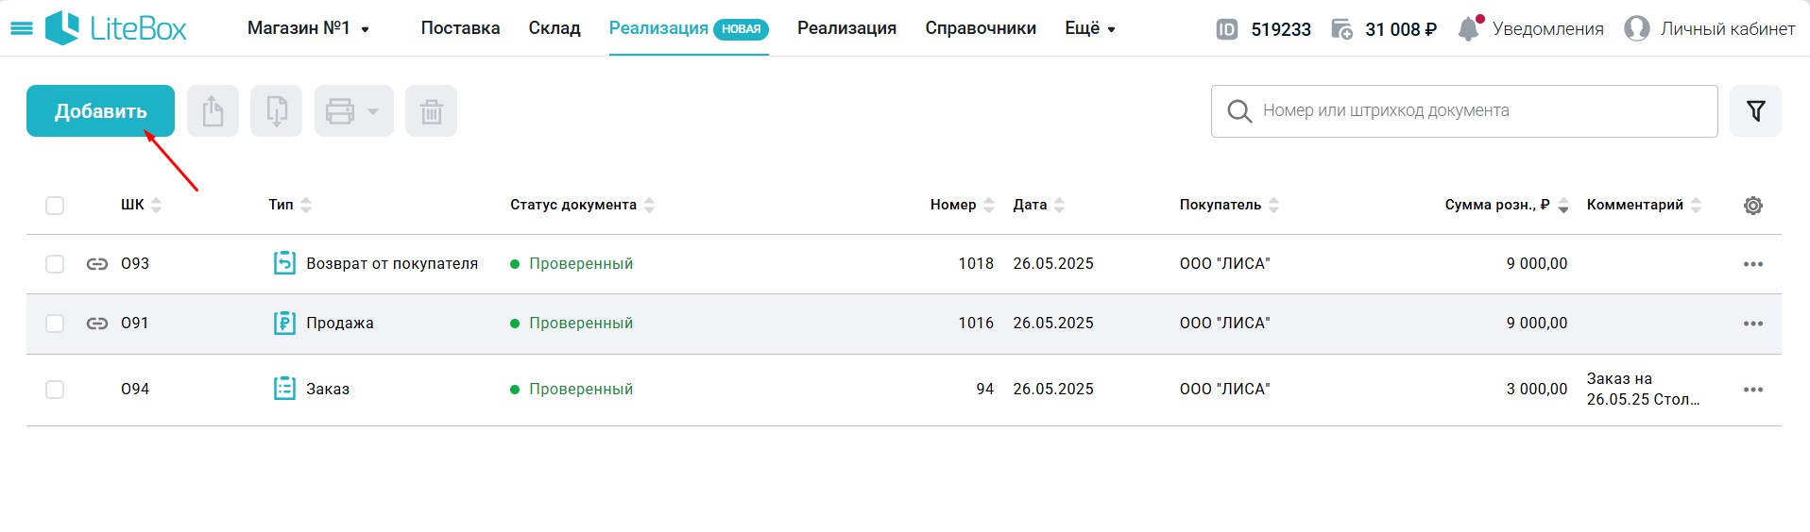Open table column settings gear
The width and height of the screenshot is (1810, 532).
1753,206
